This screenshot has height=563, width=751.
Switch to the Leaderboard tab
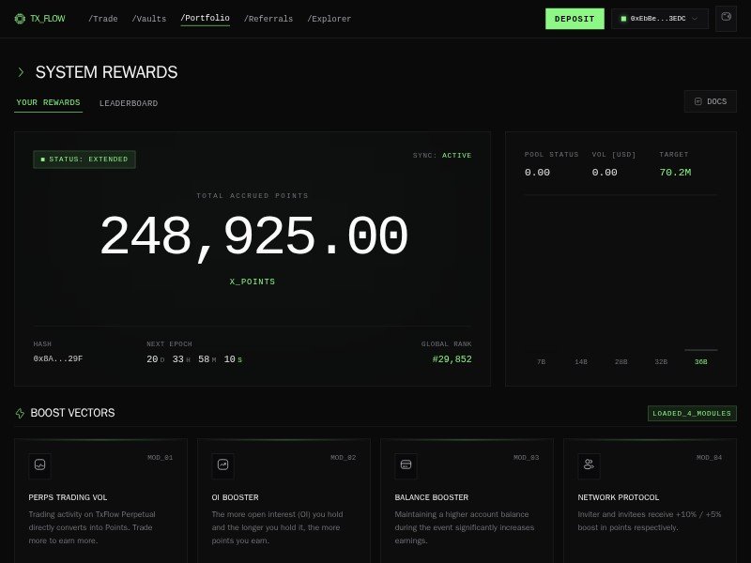[129, 103]
